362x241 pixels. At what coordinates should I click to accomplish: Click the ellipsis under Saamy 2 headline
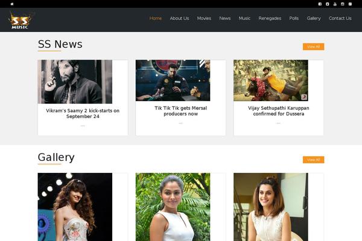(x=83, y=126)
